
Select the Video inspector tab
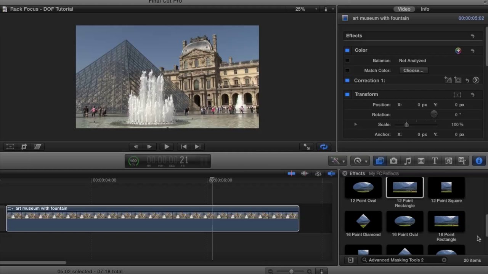404,9
